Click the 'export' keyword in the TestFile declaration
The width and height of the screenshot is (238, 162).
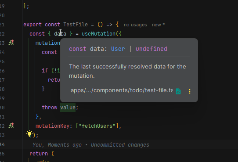[x=32, y=25]
